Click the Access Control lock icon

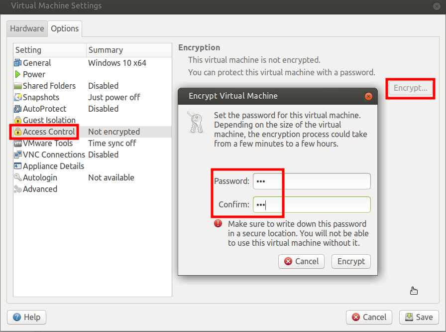17,132
